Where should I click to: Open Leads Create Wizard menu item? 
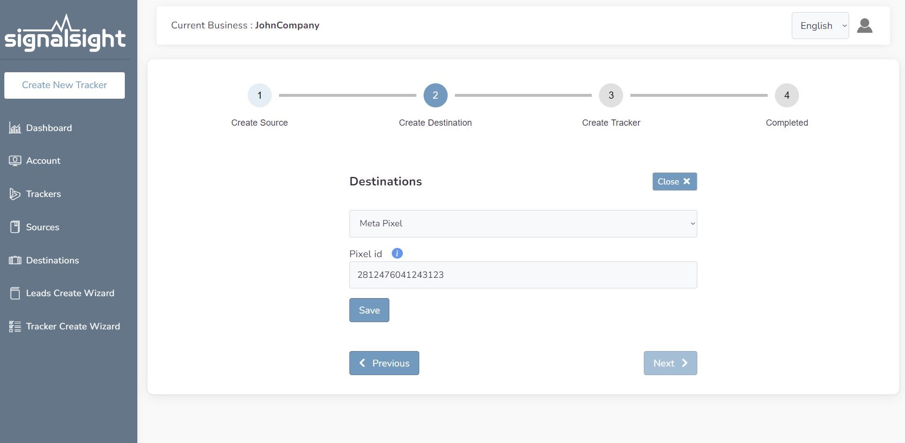point(70,293)
